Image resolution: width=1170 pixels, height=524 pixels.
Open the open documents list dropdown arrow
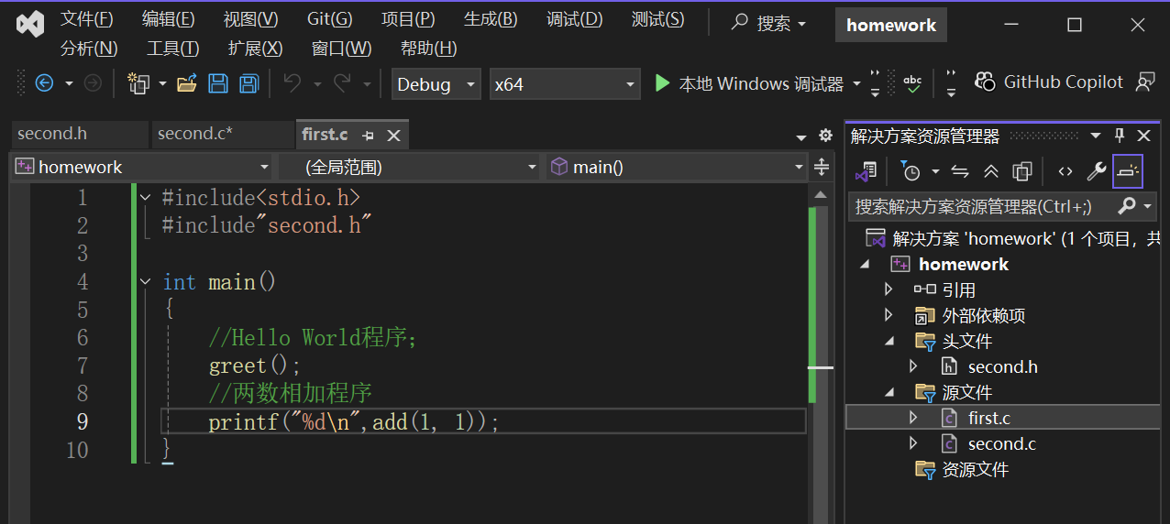[802, 137]
